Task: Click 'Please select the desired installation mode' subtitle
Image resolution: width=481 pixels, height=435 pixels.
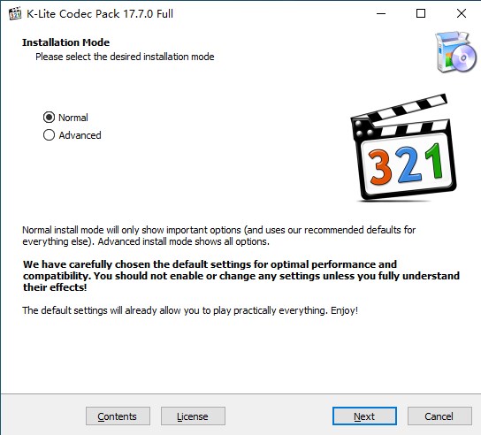Action: click(125, 57)
